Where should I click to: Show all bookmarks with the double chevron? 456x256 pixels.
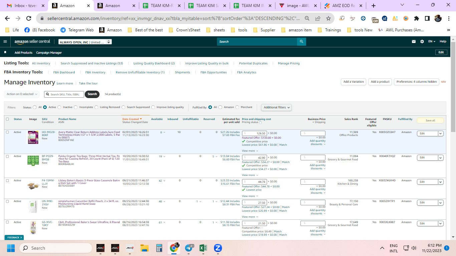point(448,30)
